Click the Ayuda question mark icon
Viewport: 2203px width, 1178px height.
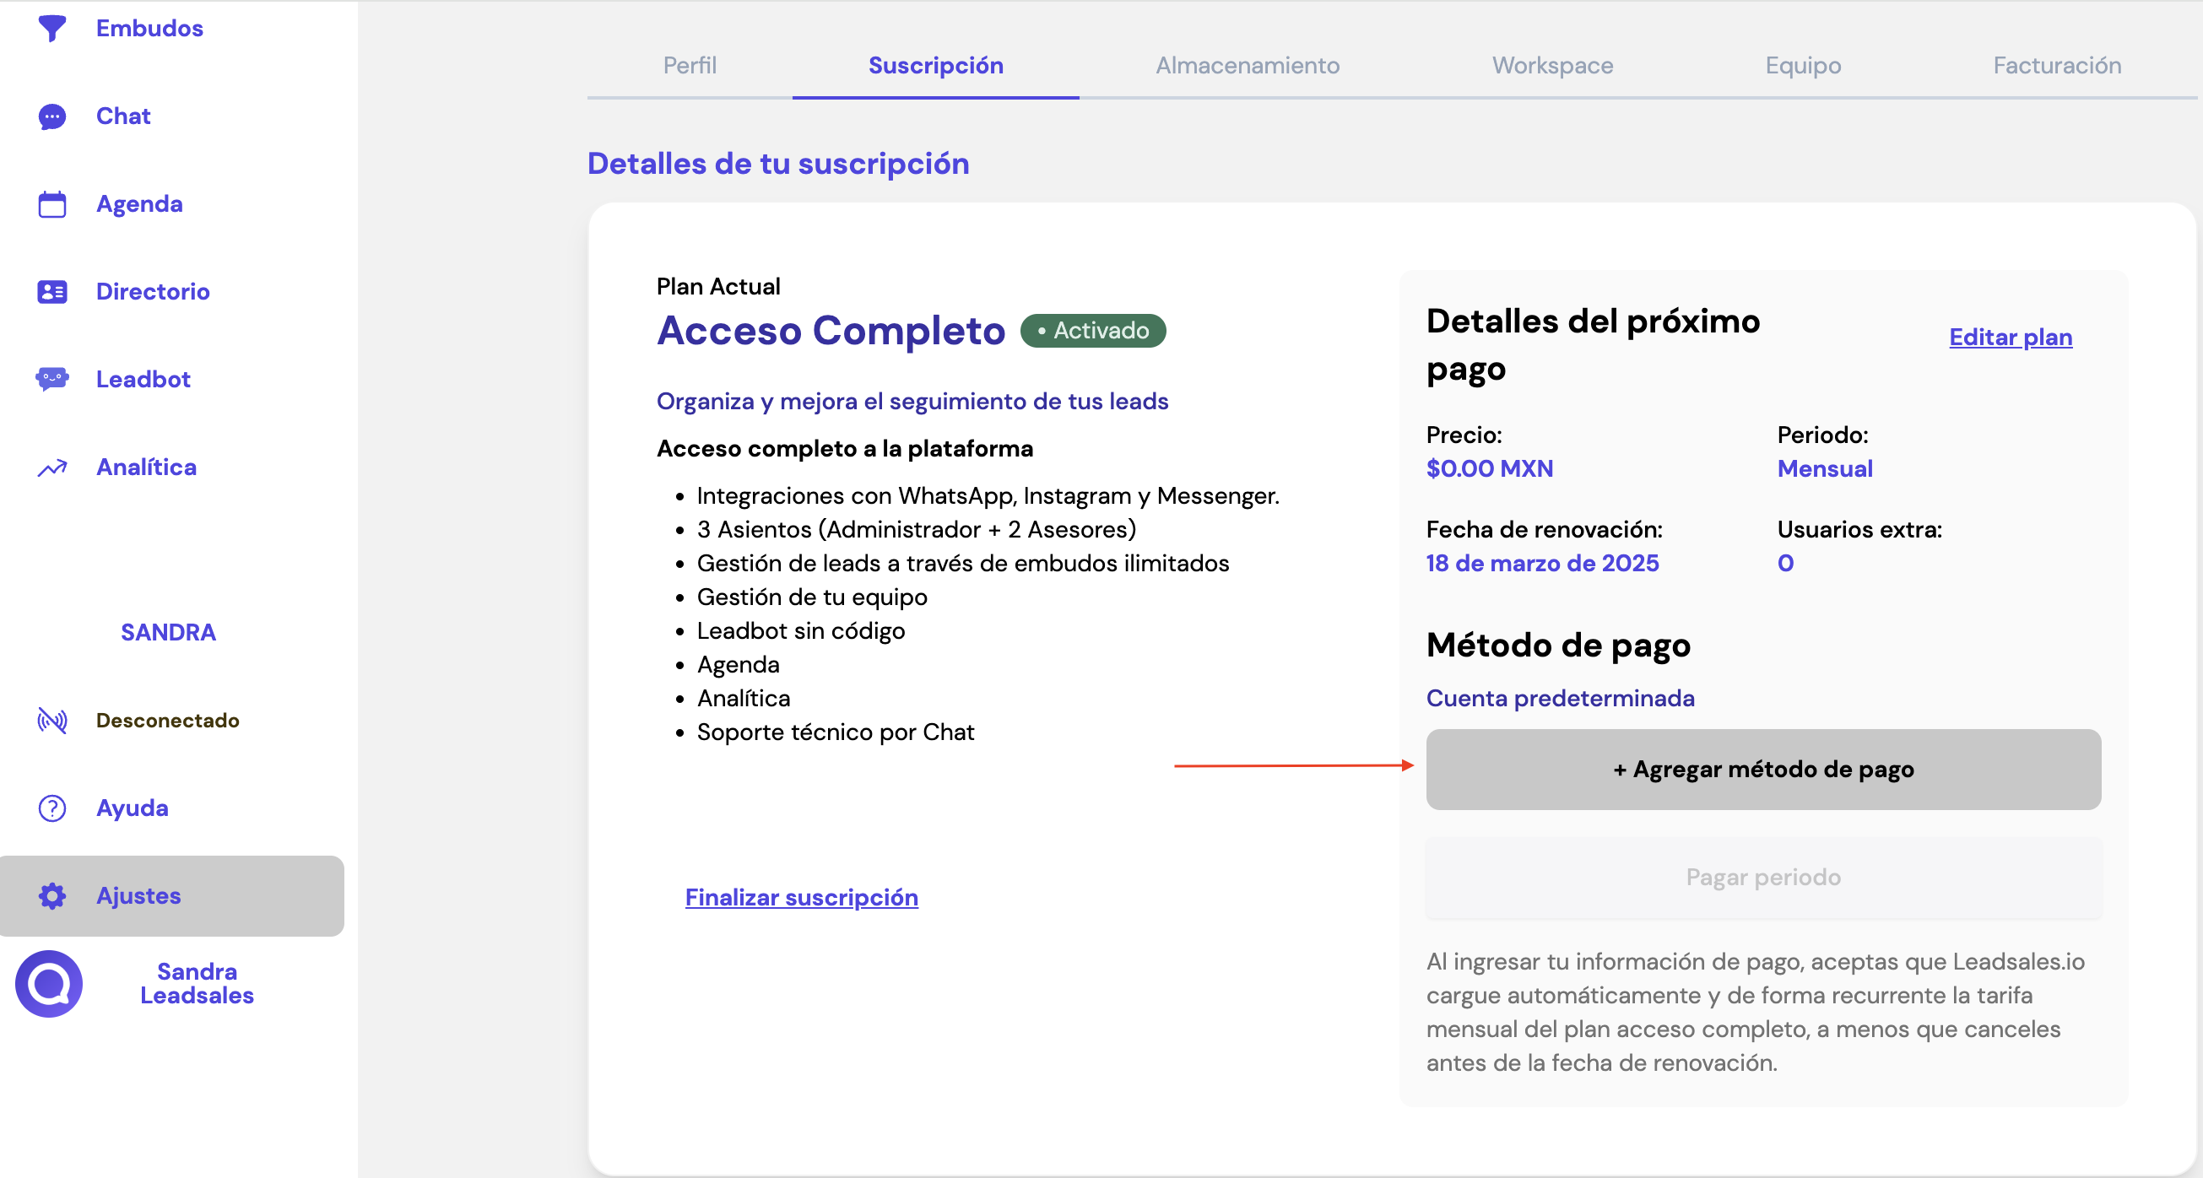52,808
